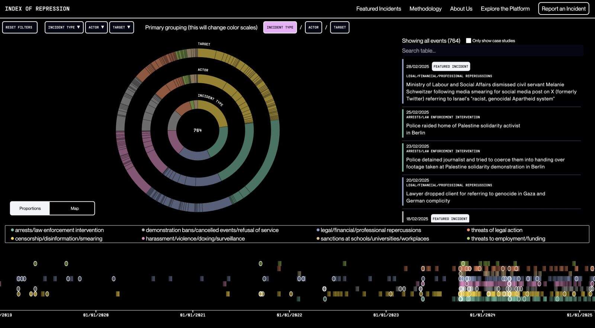Click the legal/financial/professional repercussions legend dot
The image size is (595, 328).
(x=318, y=230)
